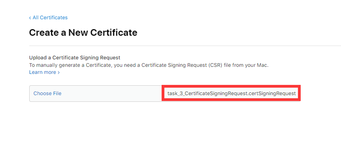This screenshot has height=147, width=341.
Task: Click the Upload a Certificate Signing Request subheading
Action: pos(75,58)
